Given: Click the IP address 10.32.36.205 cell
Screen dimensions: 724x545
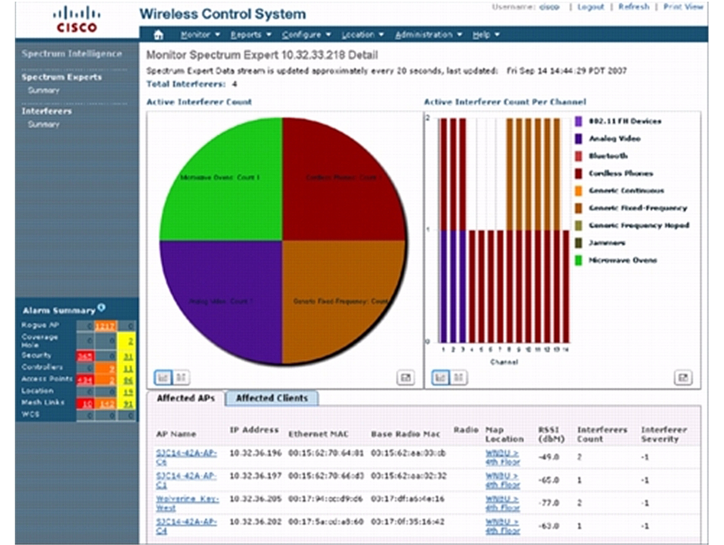Looking at the screenshot, I should tap(256, 499).
